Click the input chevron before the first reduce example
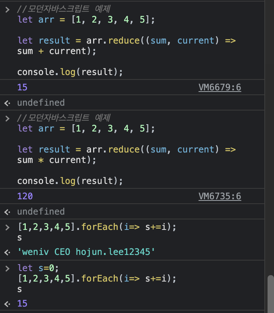The width and height of the screenshot is (274, 313). click(7, 10)
